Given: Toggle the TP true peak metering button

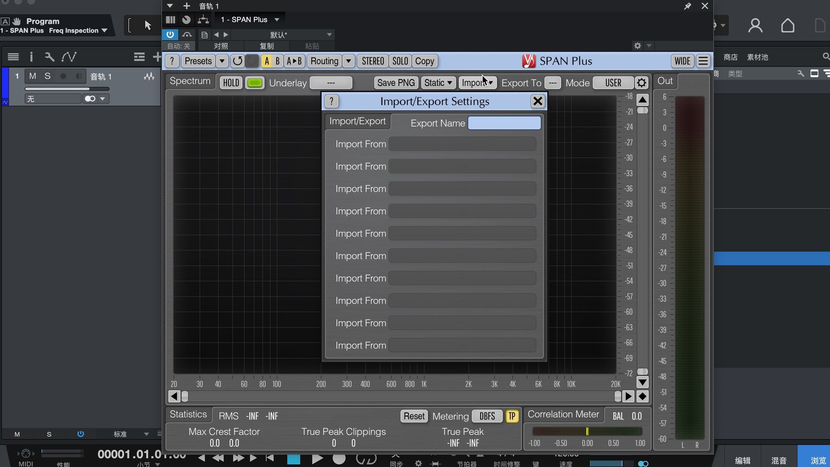Looking at the screenshot, I should click(x=512, y=416).
